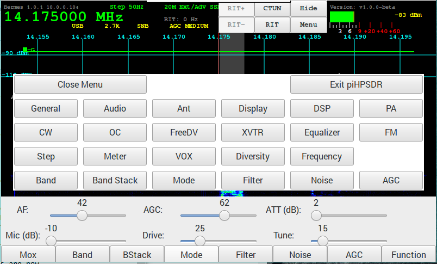Image resolution: width=437 pixels, height=264 pixels.
Task: Click the Menu button at top
Action: (308, 25)
